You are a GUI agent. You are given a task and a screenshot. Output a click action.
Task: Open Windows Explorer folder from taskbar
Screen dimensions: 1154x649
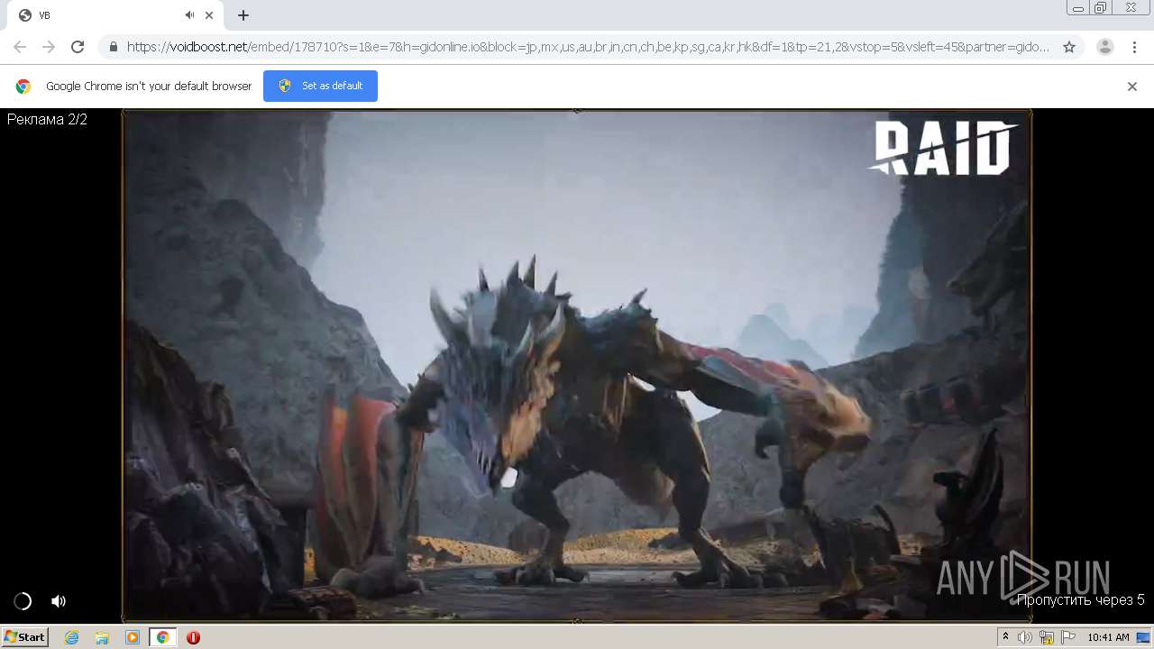pyautogui.click(x=102, y=637)
